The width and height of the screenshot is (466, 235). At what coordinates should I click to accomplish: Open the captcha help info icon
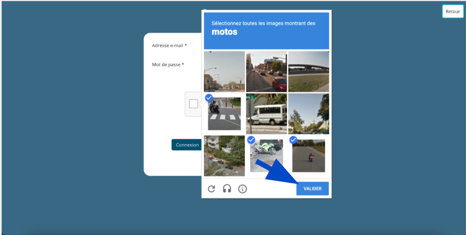pos(243,189)
